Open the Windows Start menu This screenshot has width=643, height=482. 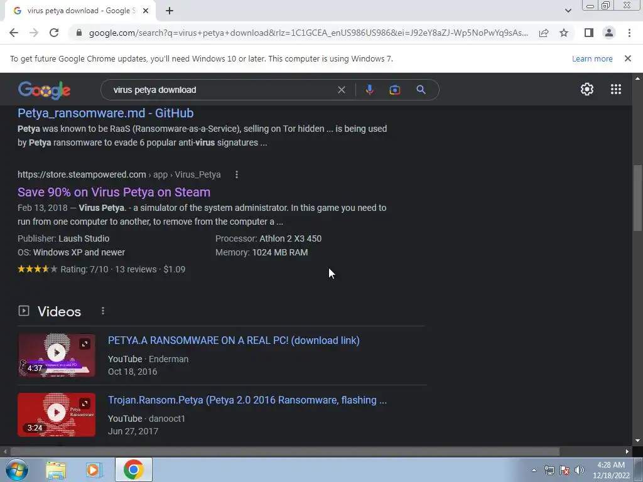click(x=17, y=469)
